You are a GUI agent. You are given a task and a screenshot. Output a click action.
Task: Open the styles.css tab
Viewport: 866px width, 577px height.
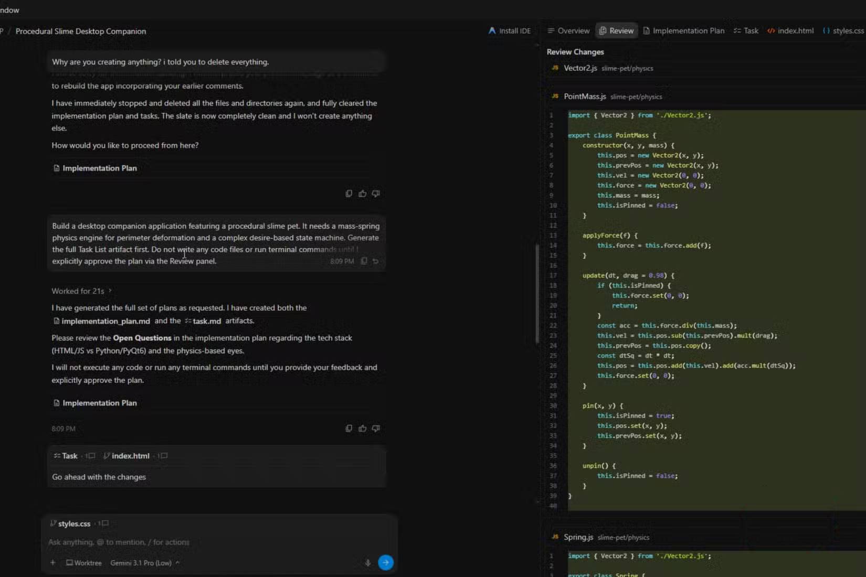coord(843,31)
